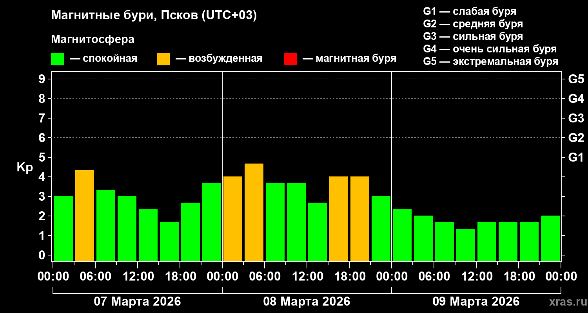Click the 18:00–21:00 orange bar on 08 Марта
Screen dimensions: 588x313
tap(360, 219)
